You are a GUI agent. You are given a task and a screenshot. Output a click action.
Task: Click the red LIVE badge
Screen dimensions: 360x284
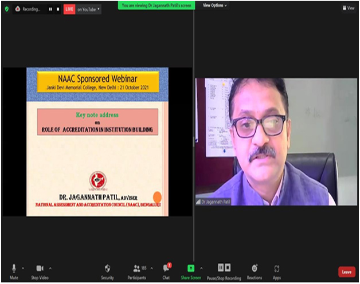tap(69, 9)
